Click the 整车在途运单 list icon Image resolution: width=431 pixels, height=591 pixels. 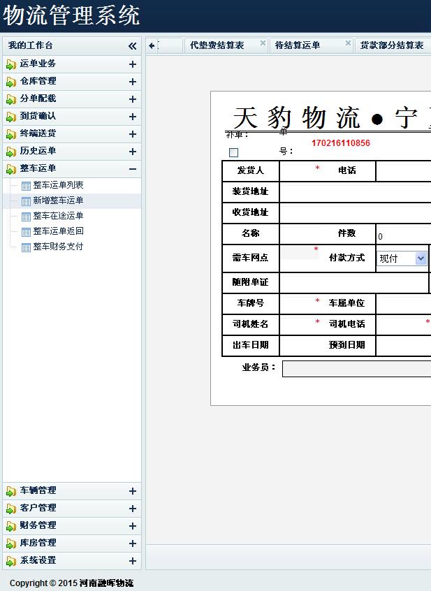(27, 217)
